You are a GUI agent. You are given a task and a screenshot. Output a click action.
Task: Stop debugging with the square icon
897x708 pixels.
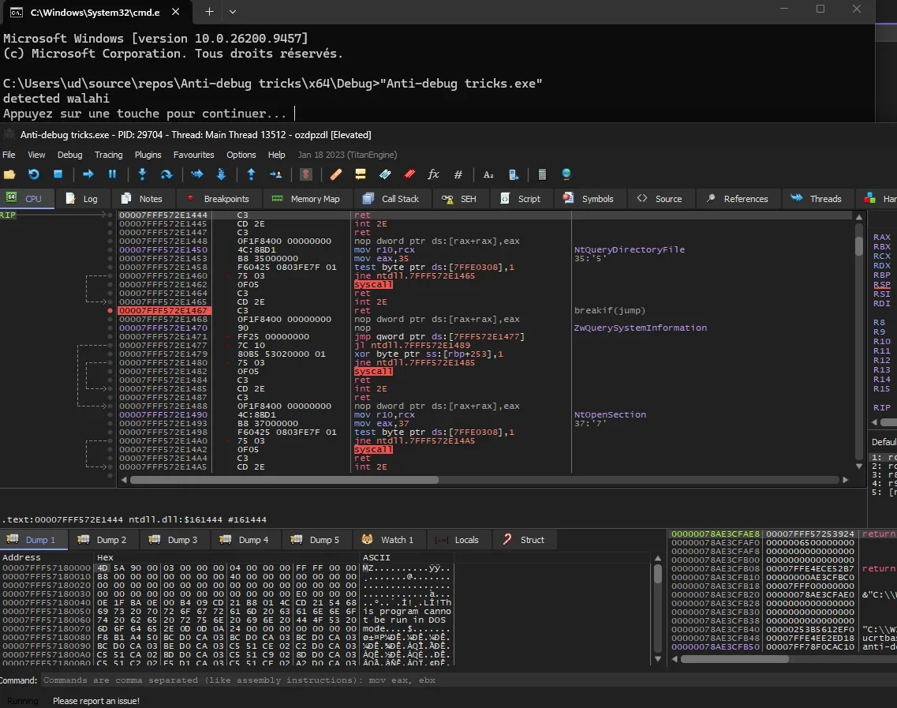(x=58, y=174)
